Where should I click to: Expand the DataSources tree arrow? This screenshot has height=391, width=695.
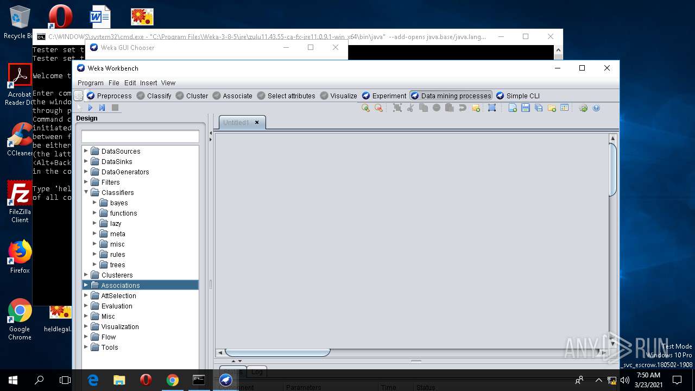click(86, 151)
